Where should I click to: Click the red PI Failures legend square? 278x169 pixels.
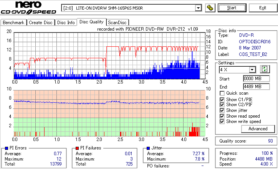[x=77, y=148]
